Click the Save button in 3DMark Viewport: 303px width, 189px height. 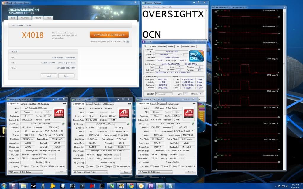point(66,76)
